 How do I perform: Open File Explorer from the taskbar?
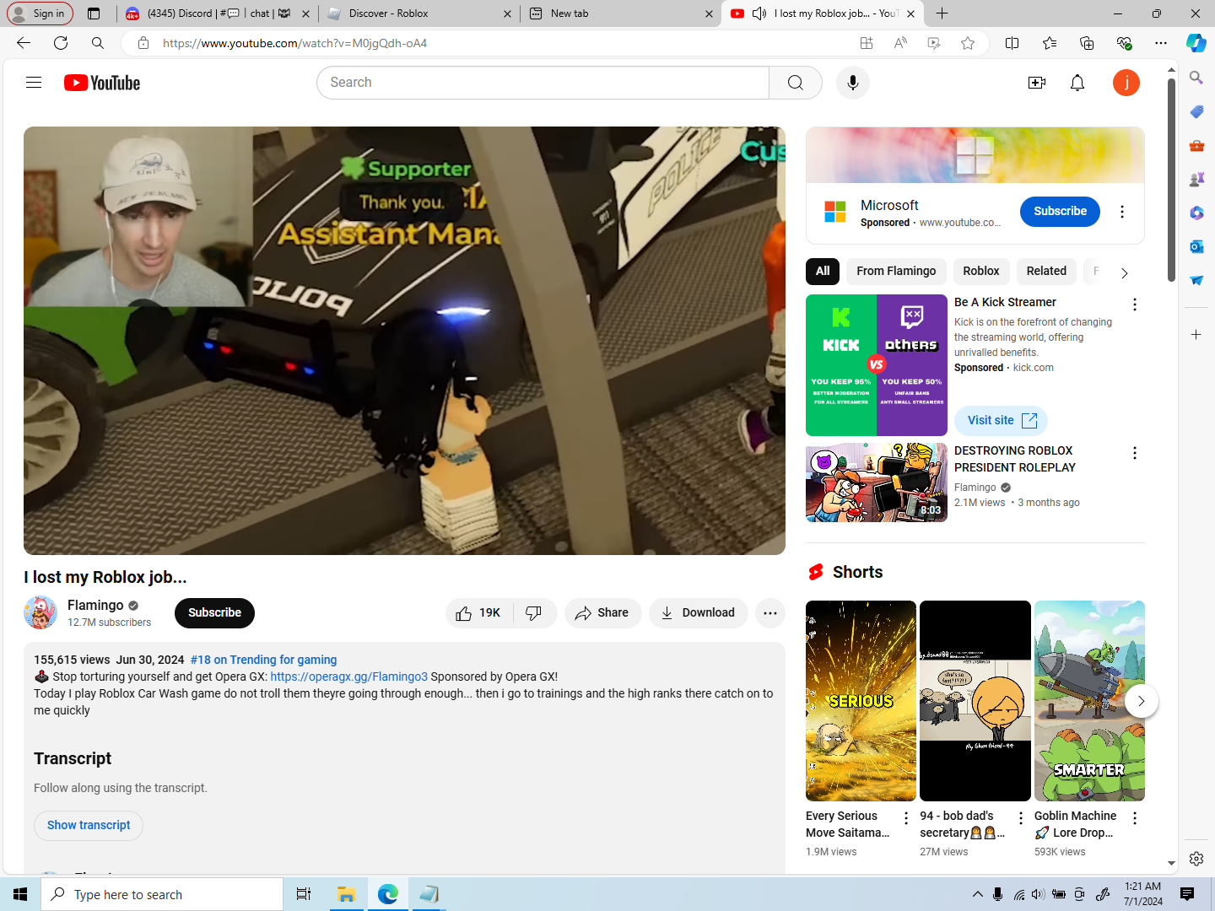coord(346,894)
